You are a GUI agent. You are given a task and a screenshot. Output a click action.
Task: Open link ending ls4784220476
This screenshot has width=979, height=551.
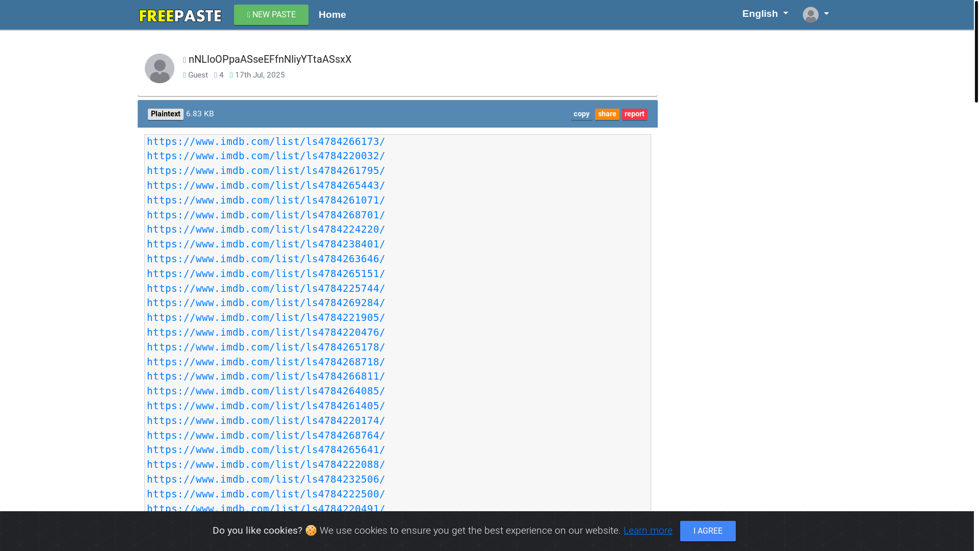coord(266,333)
